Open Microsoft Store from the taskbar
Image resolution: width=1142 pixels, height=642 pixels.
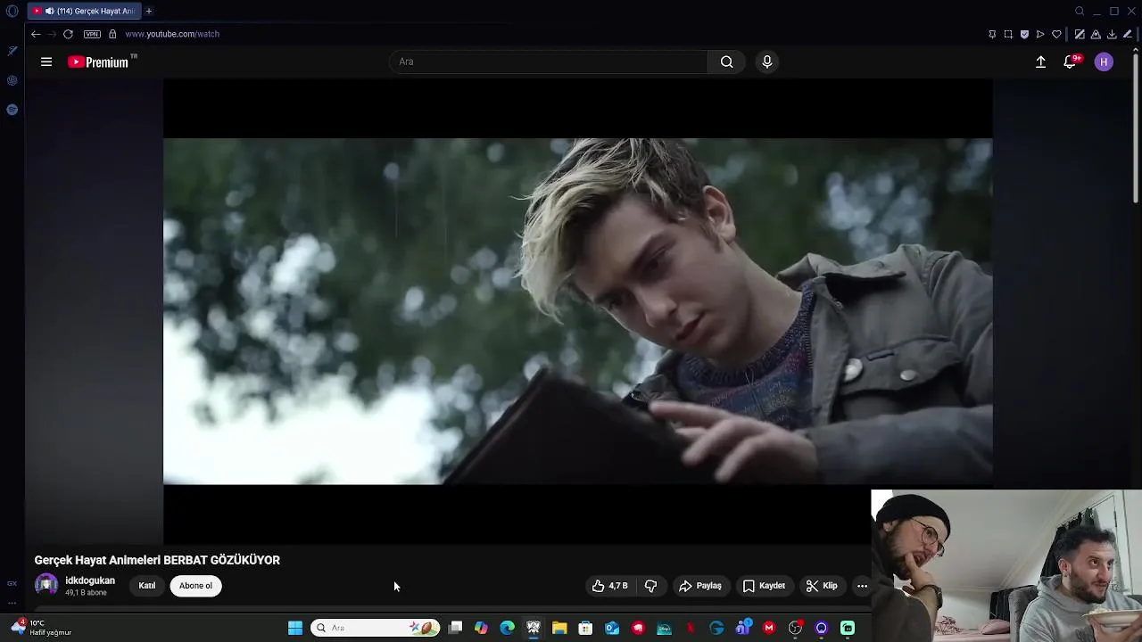(x=585, y=628)
